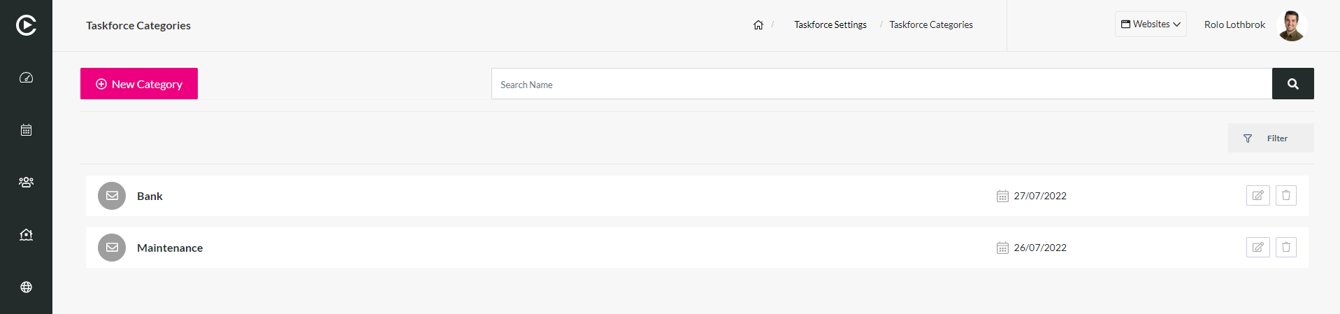Screen dimensions: 1340x314
Task: Open the users group icon in sidebar
Action: tap(26, 182)
